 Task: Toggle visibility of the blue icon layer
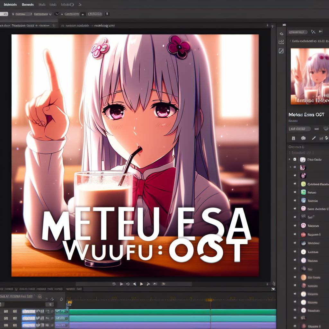pyautogui.click(x=295, y=200)
